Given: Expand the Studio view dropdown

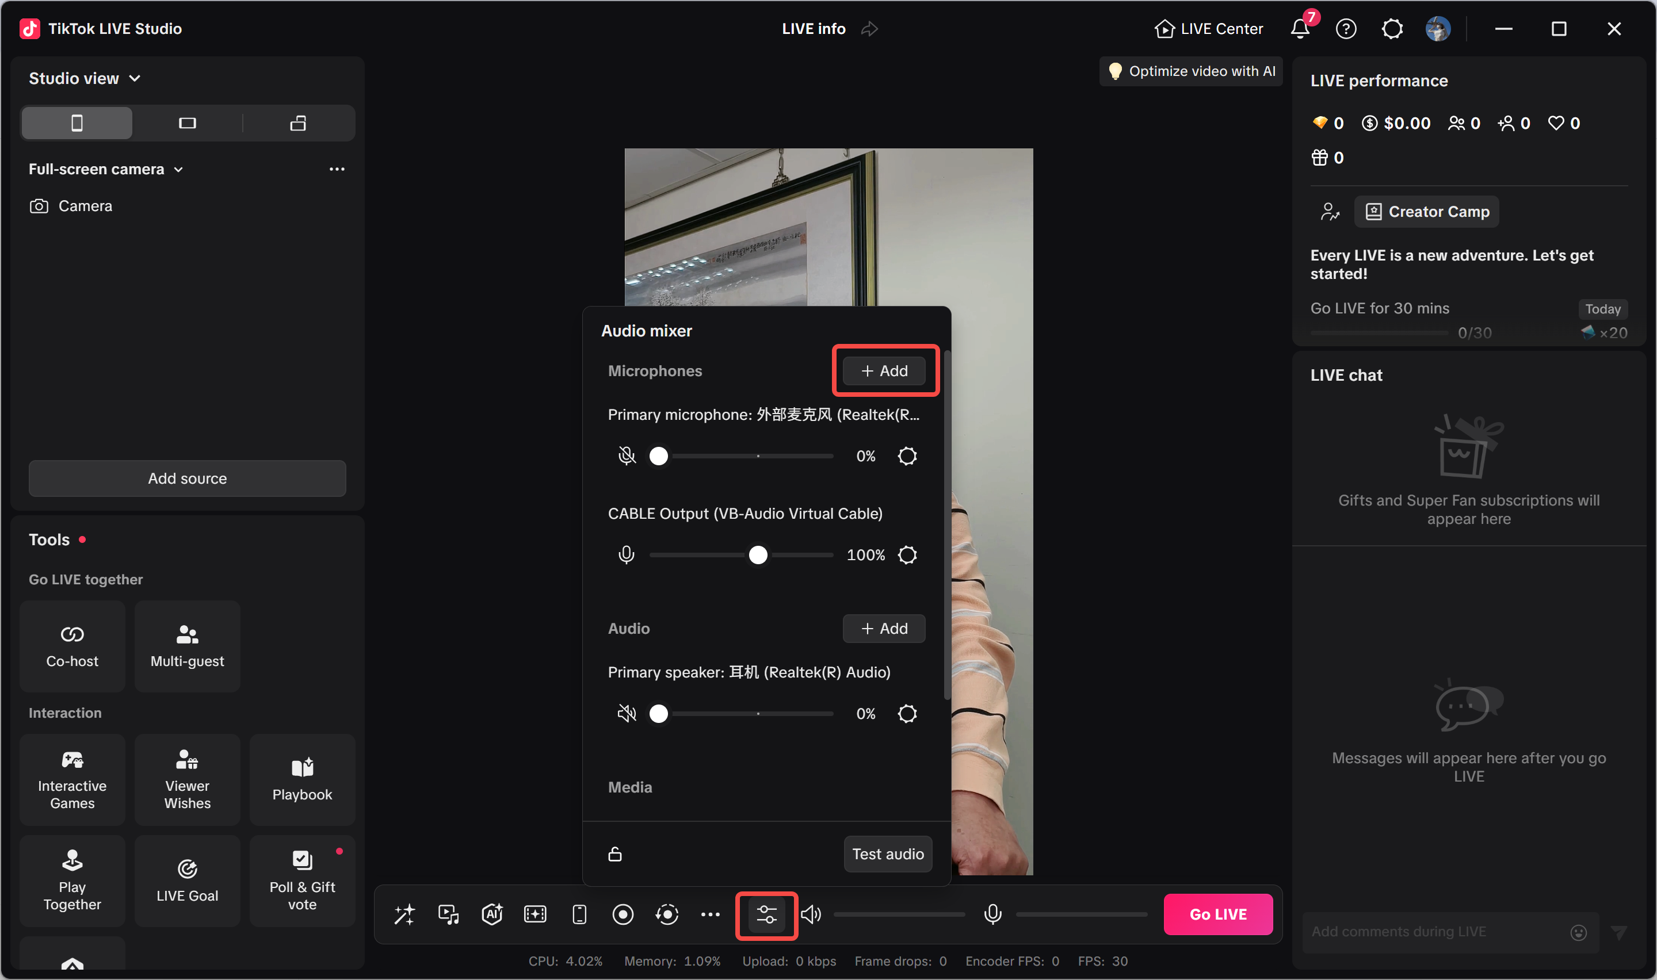Looking at the screenshot, I should pyautogui.click(x=85, y=79).
